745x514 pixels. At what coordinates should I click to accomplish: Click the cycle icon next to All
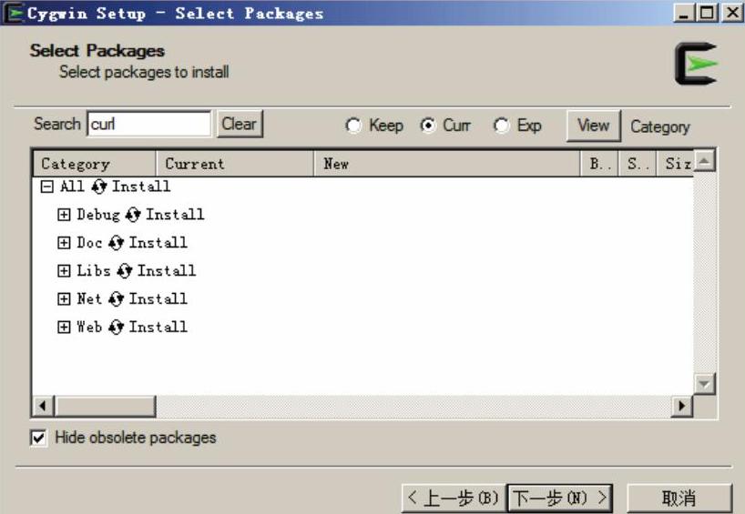[99, 186]
